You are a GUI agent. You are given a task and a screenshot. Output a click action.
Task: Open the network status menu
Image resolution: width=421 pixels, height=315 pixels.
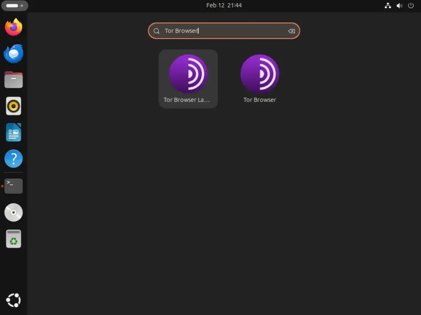coord(388,5)
